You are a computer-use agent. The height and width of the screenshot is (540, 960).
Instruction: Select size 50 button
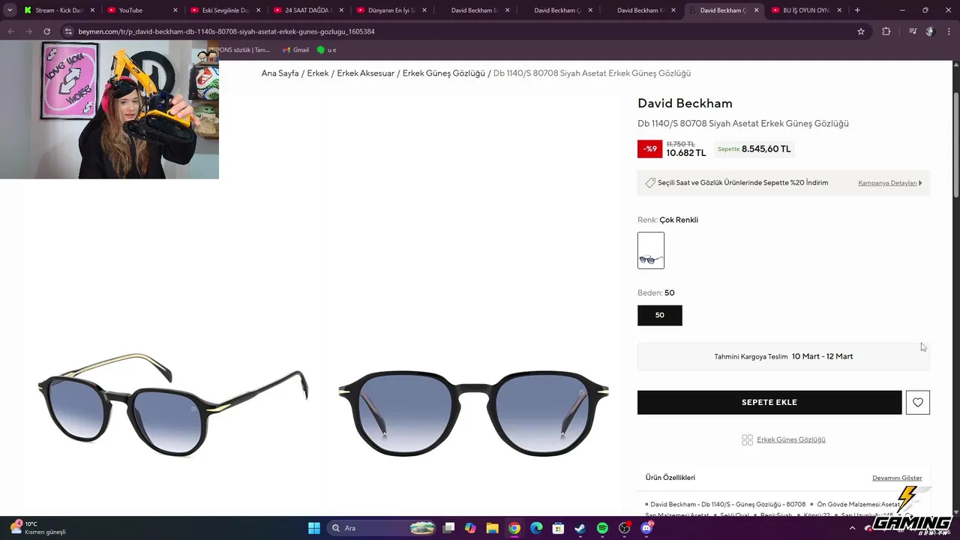[660, 315]
